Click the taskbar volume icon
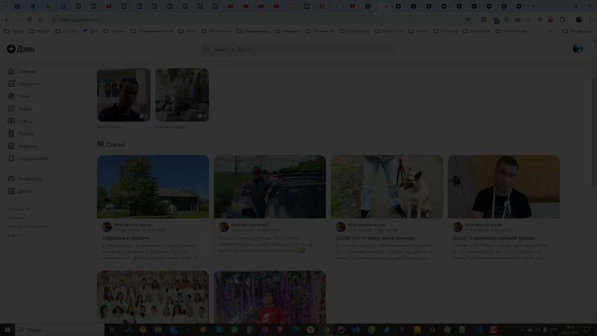 pyautogui.click(x=537, y=330)
